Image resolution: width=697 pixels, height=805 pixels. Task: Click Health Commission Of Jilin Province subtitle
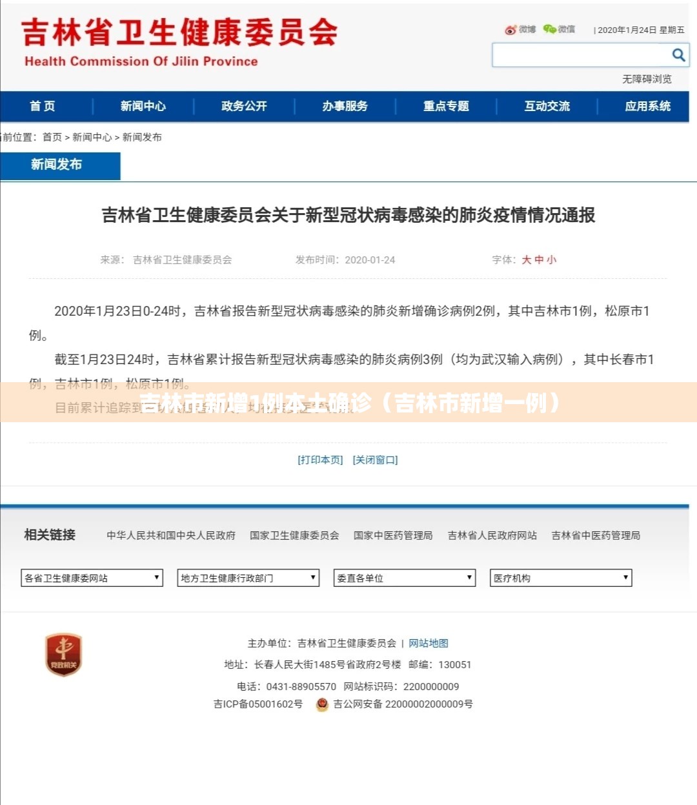click(141, 61)
